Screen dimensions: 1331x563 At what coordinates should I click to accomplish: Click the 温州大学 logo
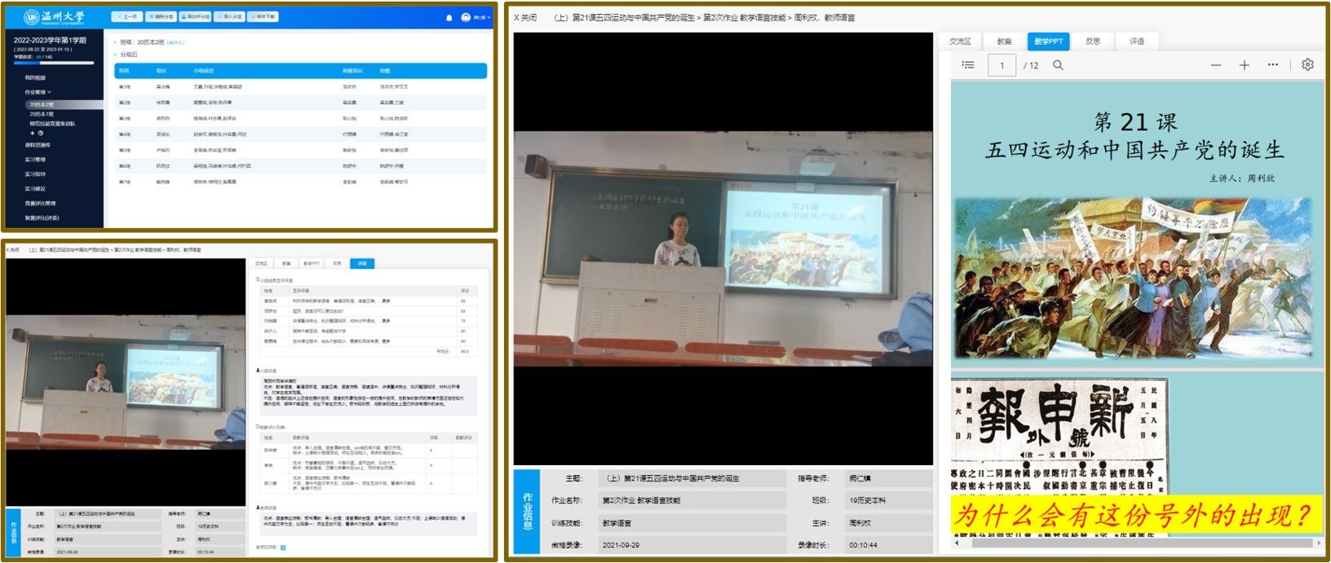54,16
